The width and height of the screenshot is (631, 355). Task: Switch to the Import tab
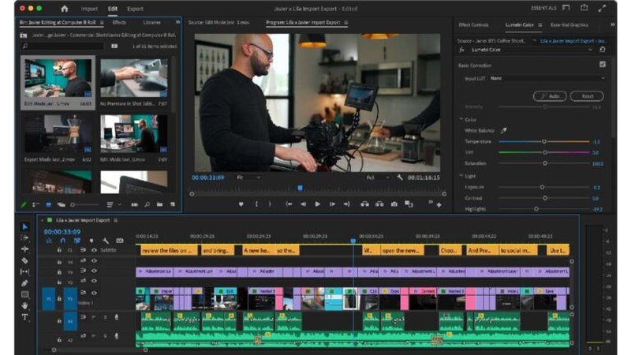89,9
